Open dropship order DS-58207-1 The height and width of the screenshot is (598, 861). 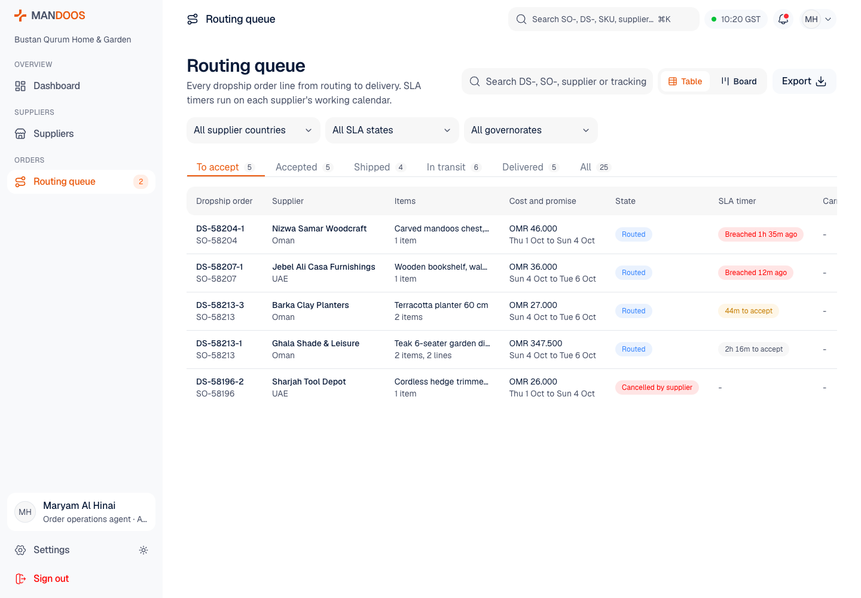click(x=219, y=267)
